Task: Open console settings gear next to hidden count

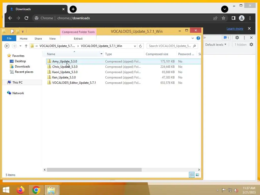Action: click(251, 45)
